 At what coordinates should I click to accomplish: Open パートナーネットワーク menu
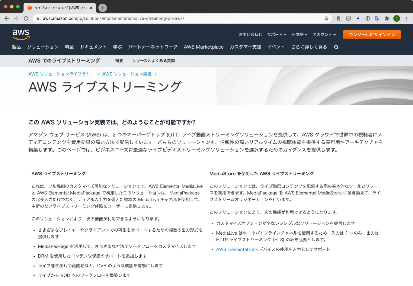153,47
